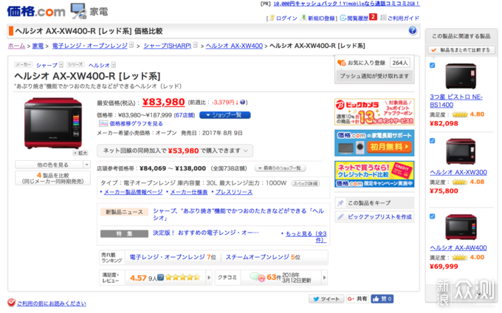Enlarge the main red oven product image
The image size is (502, 313).
53,123
